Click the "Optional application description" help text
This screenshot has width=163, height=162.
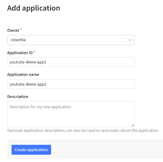pyautogui.click(x=83, y=131)
